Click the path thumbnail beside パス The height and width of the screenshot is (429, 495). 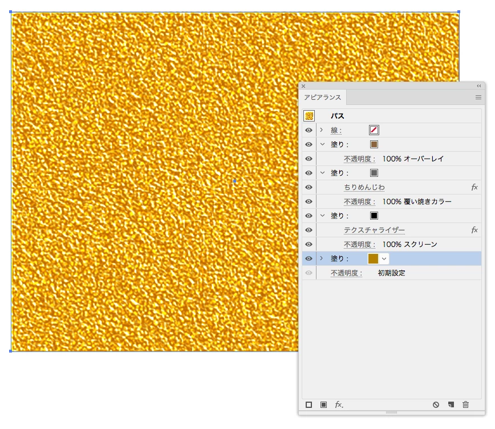click(309, 116)
